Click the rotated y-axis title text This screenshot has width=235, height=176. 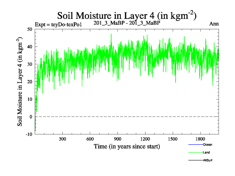coord(20,82)
